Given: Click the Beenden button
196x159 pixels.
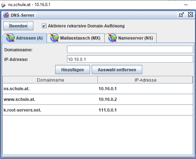Looking at the screenshot, I should click(x=18, y=26).
